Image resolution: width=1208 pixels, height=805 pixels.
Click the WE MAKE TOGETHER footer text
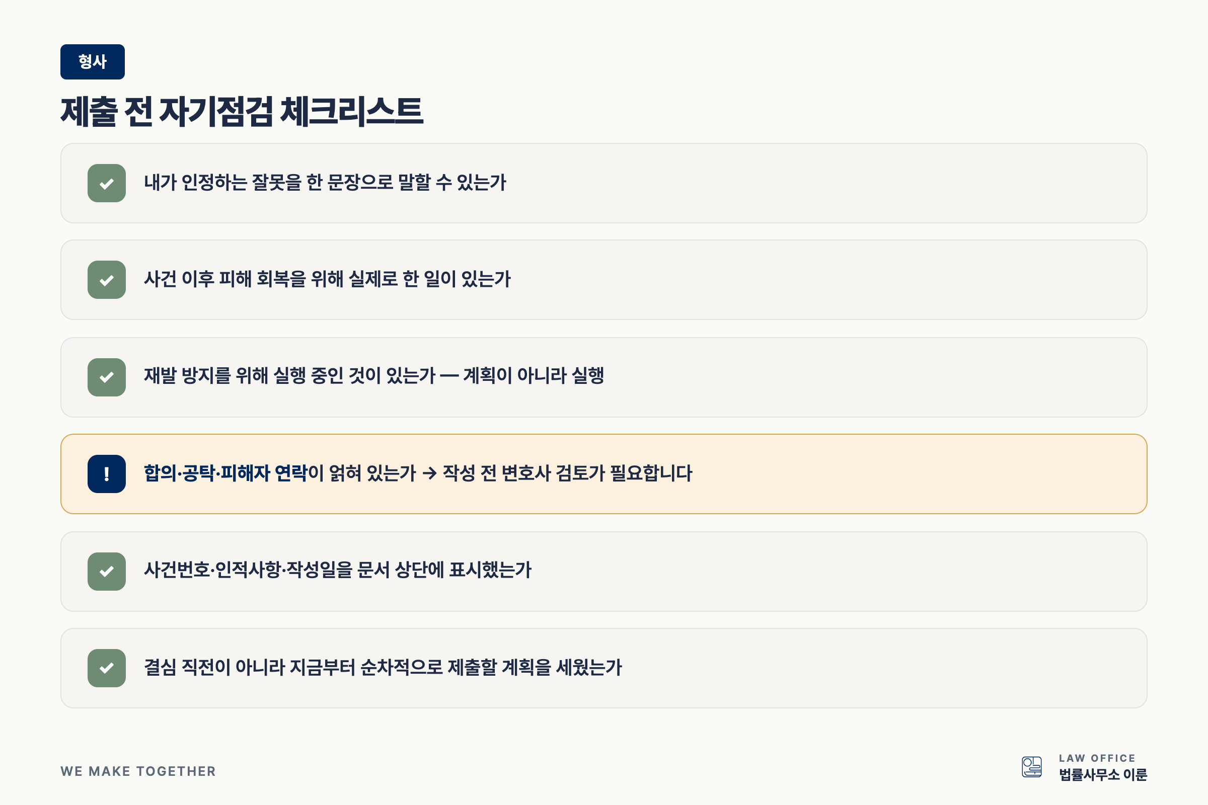[x=138, y=771]
